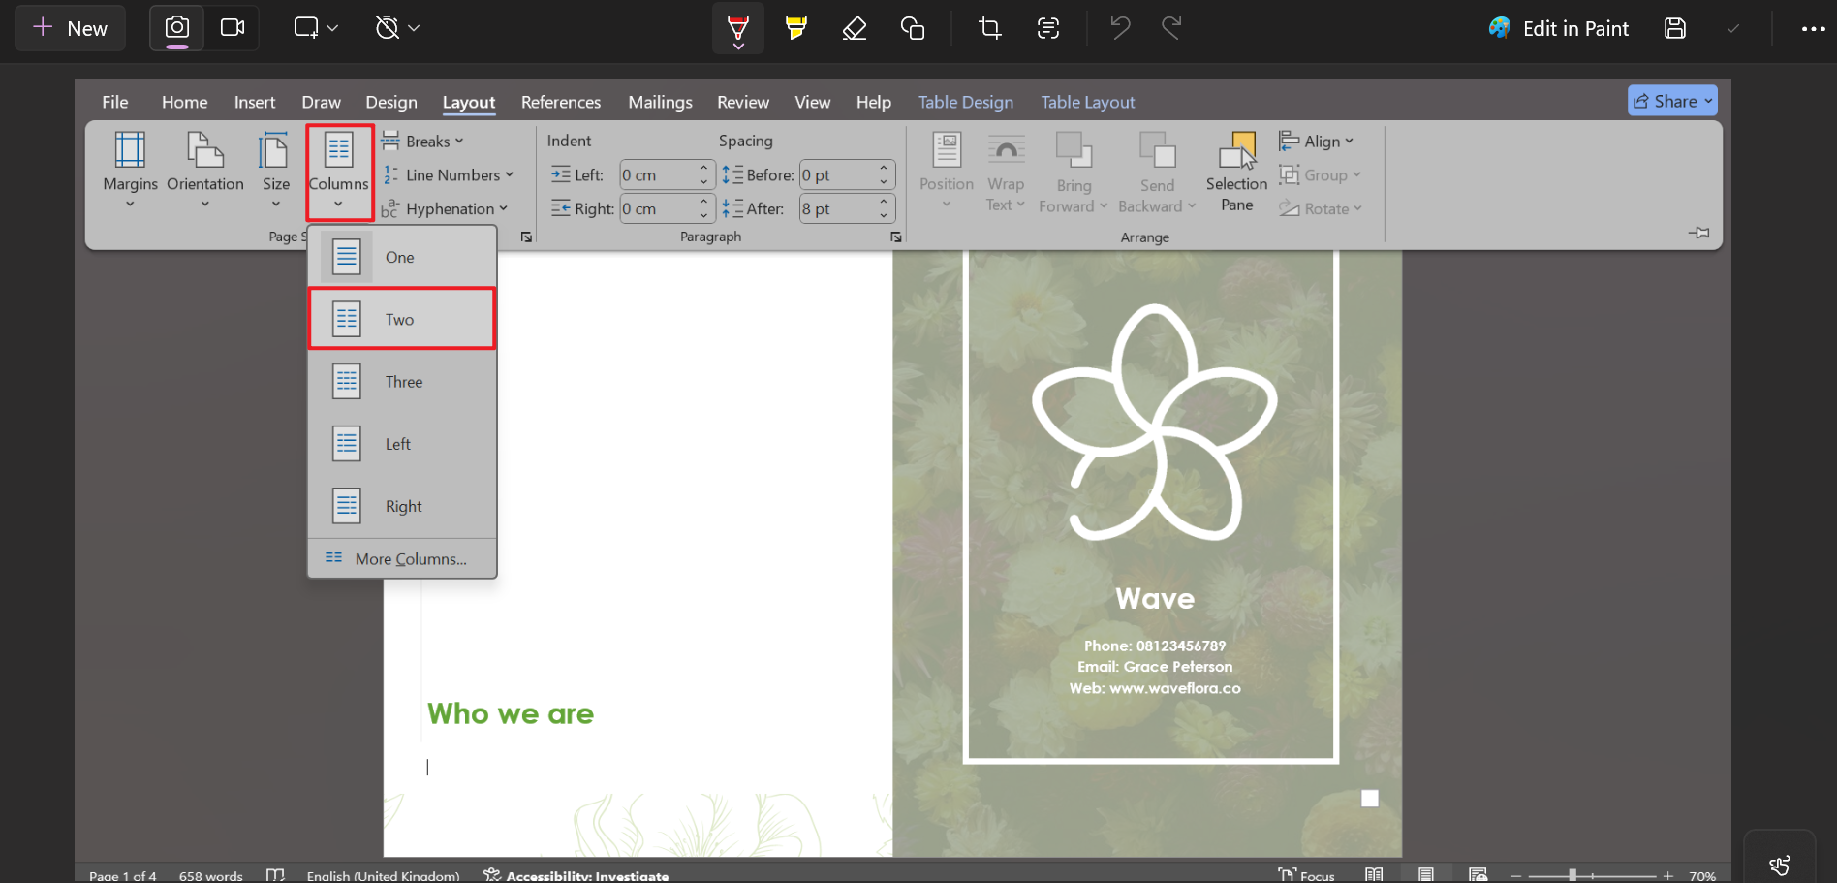Select the highlighter tool in Snipping Tool
This screenshot has height=883, width=1837.
796,28
